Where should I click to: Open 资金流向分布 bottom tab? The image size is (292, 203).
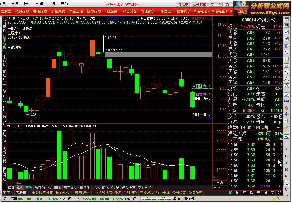coord(42,193)
